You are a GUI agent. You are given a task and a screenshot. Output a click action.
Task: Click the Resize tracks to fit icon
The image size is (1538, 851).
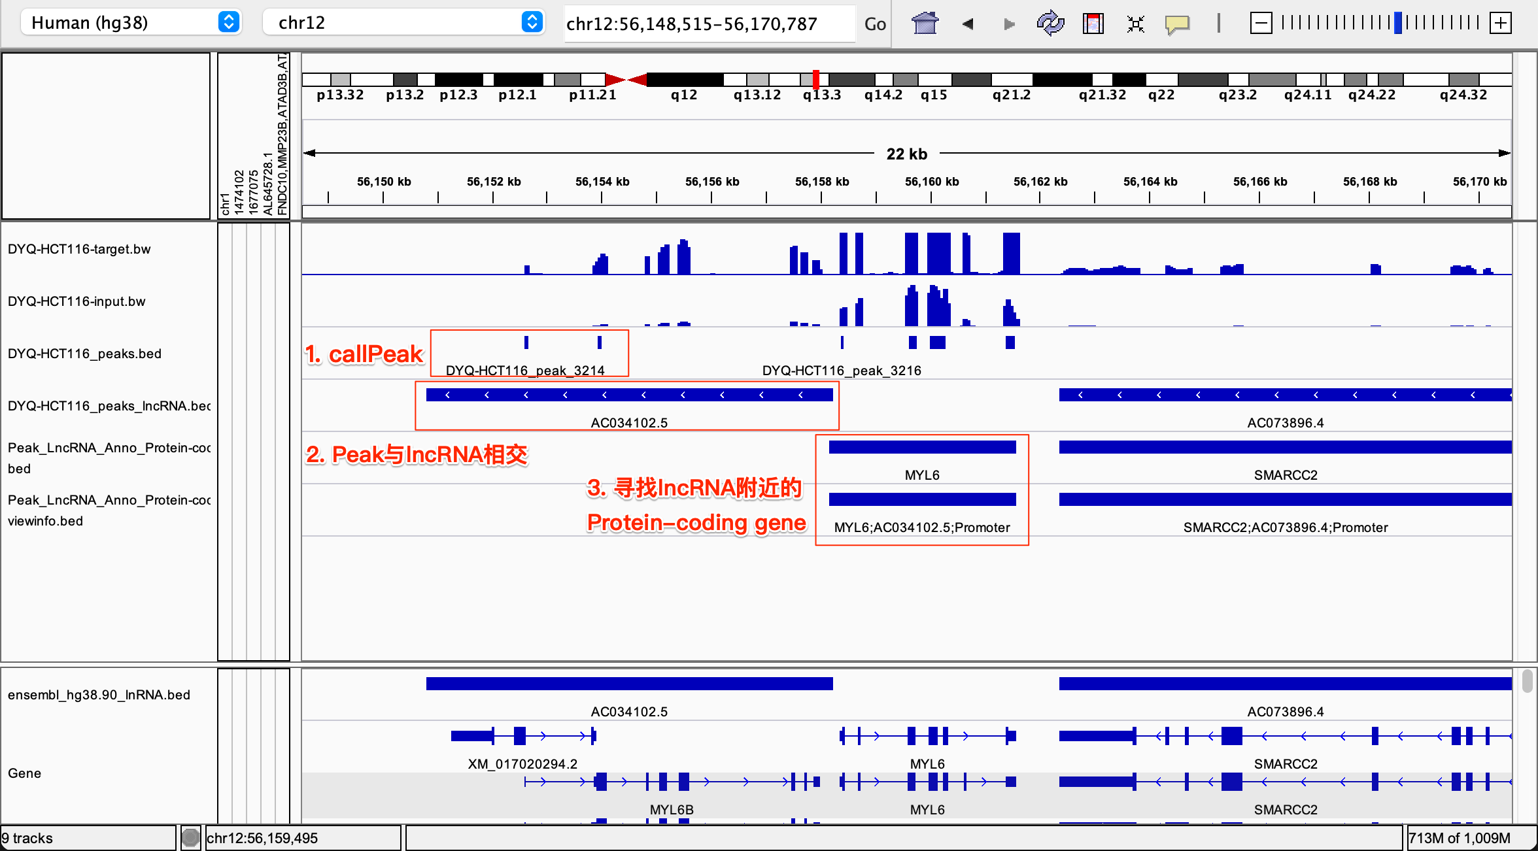click(x=1135, y=24)
